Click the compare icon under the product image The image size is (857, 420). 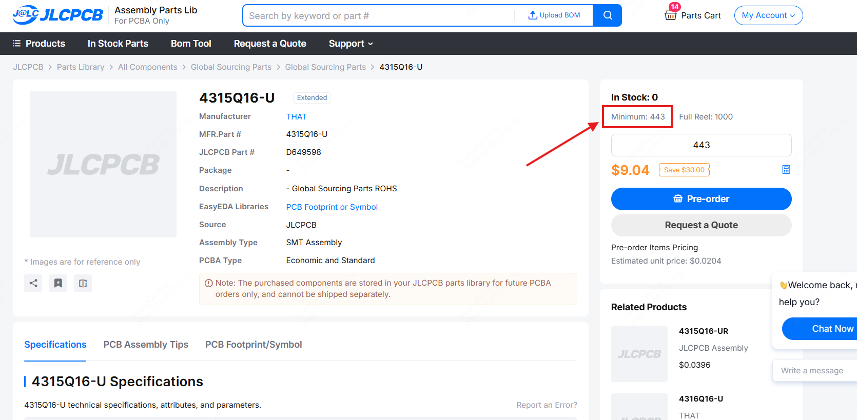[x=83, y=283]
